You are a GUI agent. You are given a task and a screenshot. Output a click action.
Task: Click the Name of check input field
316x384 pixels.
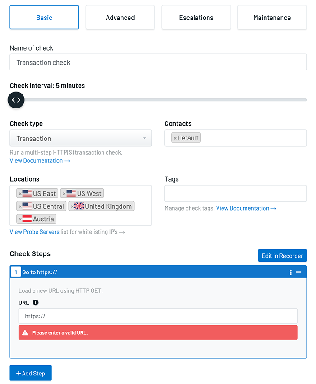158,62
